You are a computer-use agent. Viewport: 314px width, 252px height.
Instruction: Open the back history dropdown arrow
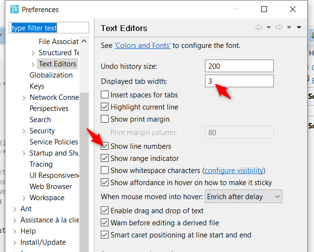268,27
